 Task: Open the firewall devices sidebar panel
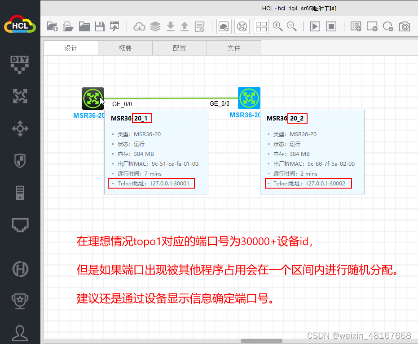(20, 161)
